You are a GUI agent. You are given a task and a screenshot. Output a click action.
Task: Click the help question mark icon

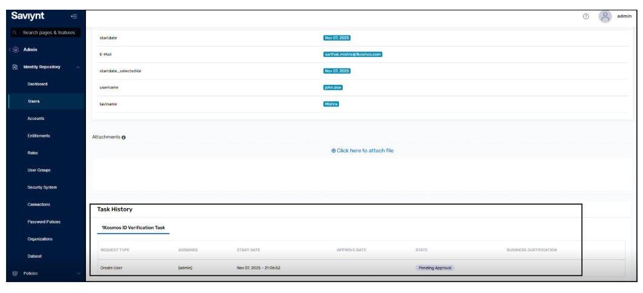(x=585, y=16)
